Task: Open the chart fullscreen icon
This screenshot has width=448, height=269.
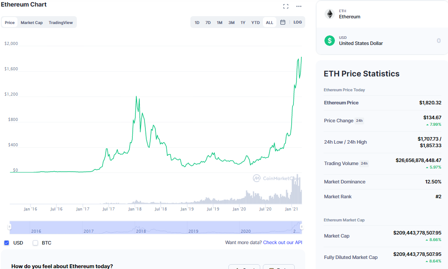Action: (286, 6)
